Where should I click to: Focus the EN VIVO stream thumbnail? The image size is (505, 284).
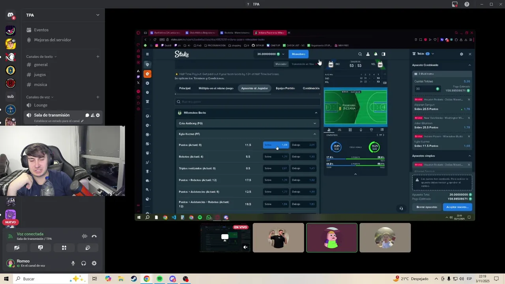(225, 237)
